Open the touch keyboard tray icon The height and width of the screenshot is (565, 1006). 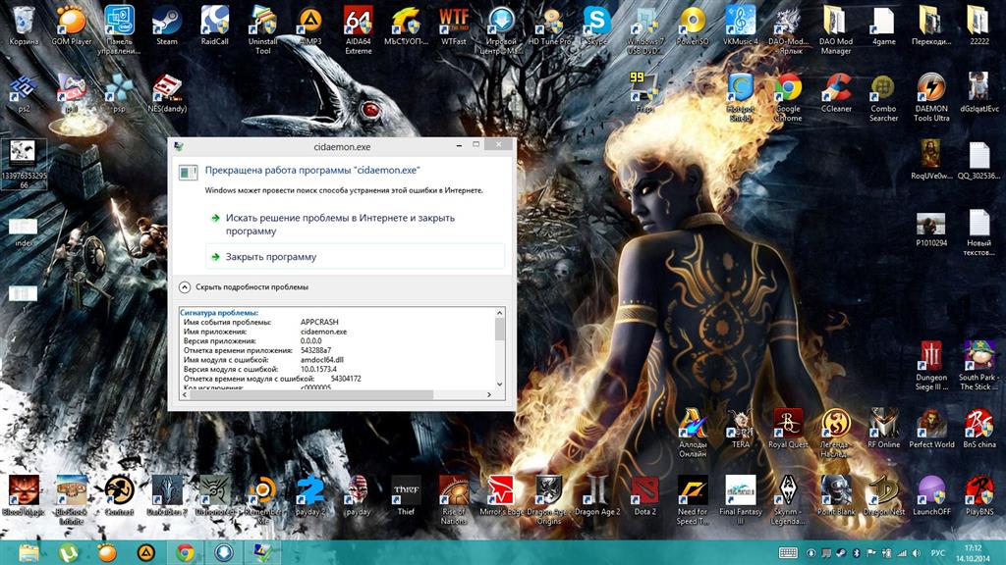(x=788, y=553)
